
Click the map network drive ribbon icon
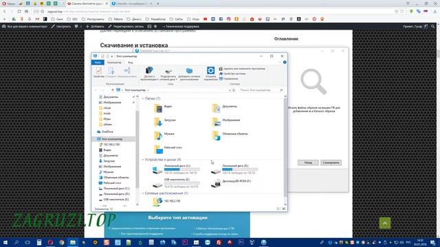[x=168, y=71]
